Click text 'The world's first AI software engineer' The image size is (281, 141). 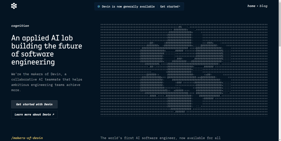tap(138, 138)
